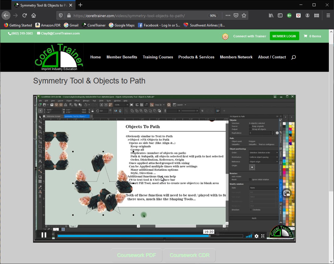
Task: Open Home menu item
Action: point(95,57)
